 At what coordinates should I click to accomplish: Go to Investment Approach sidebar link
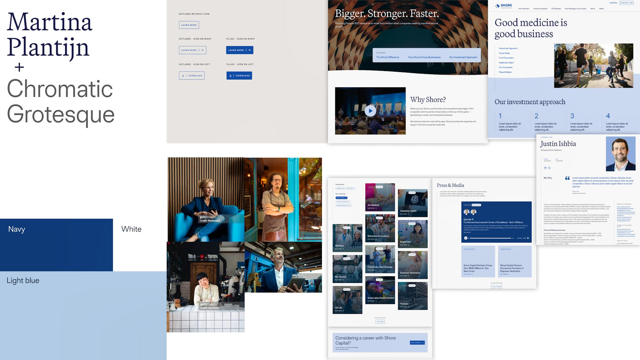pos(508,48)
